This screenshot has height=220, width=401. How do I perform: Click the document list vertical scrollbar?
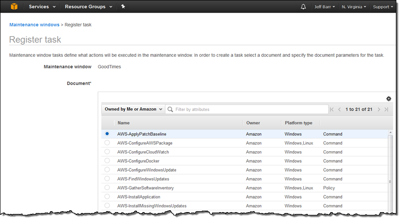390,172
